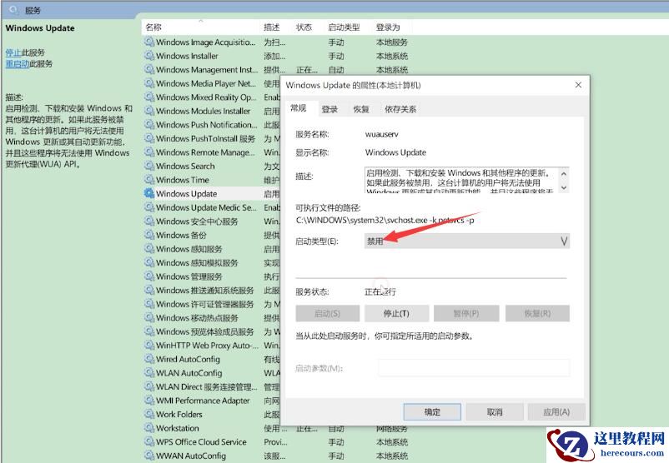Switch to the 恢复 tab
Screen dimensions: 669x463
(x=361, y=109)
